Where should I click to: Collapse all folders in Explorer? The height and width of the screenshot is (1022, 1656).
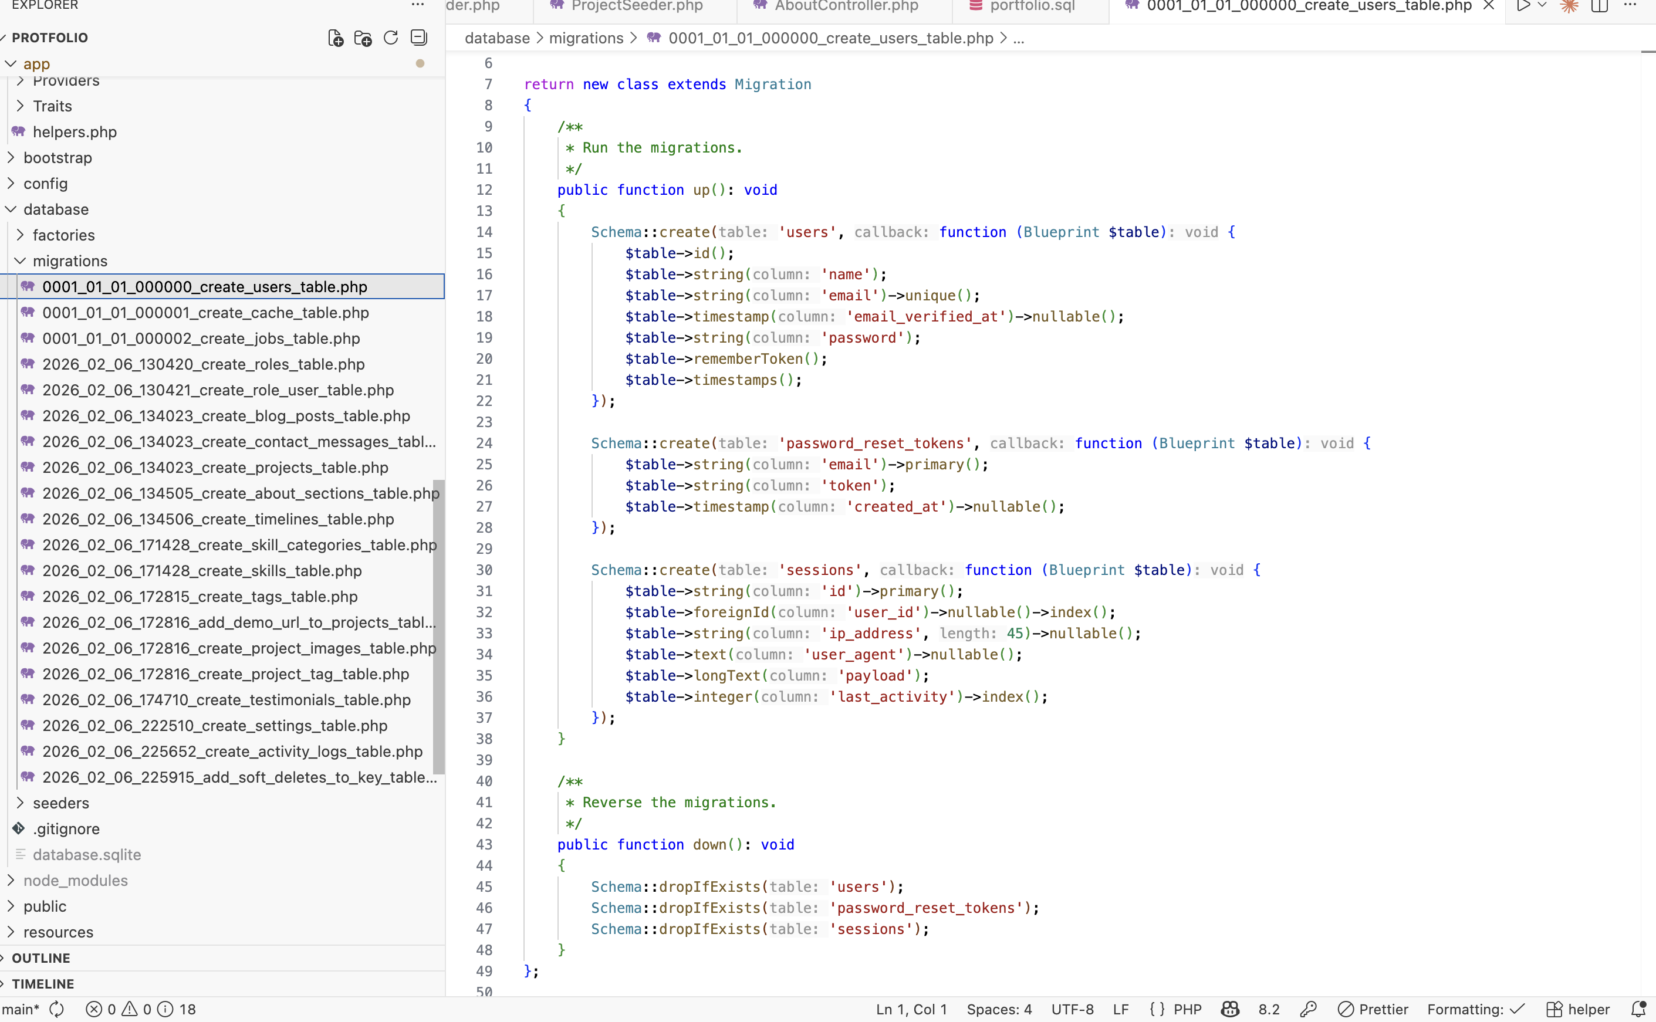pyautogui.click(x=419, y=38)
